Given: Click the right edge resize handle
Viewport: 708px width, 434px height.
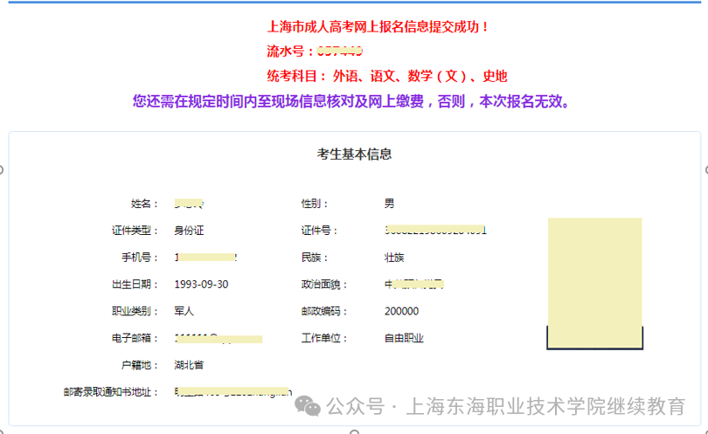Looking at the screenshot, I should coord(705,169).
